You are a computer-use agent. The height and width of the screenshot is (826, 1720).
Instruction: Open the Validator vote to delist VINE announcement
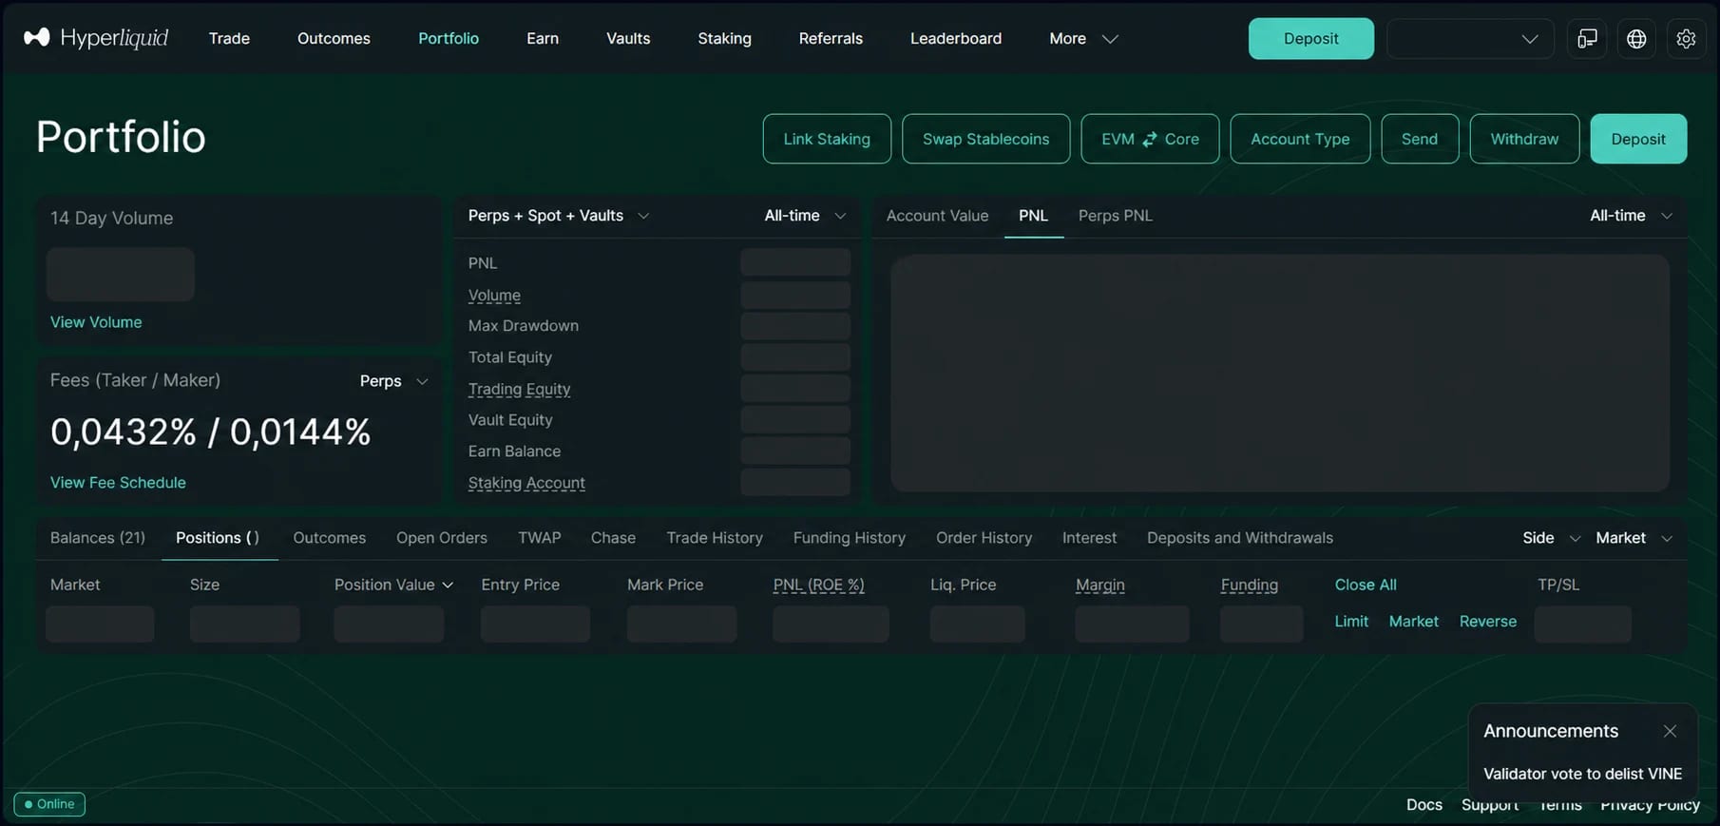[1582, 774]
